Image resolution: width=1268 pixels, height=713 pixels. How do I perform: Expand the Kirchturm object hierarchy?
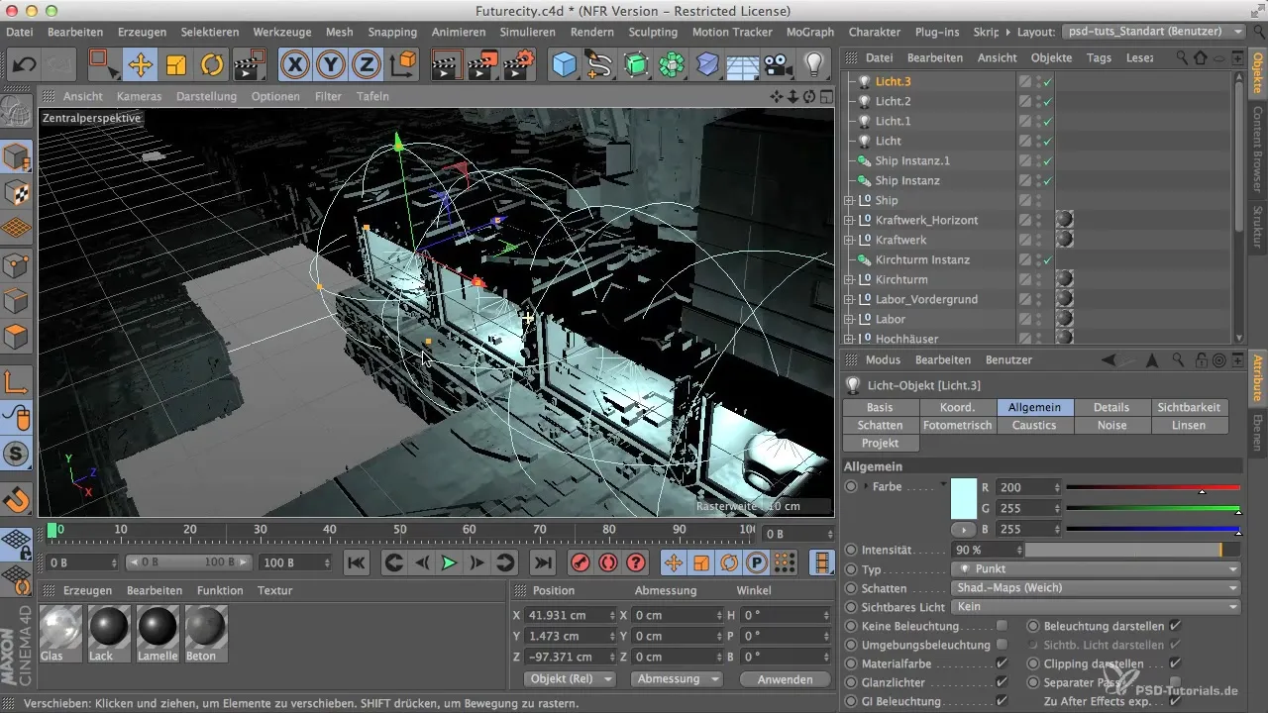[848, 279]
